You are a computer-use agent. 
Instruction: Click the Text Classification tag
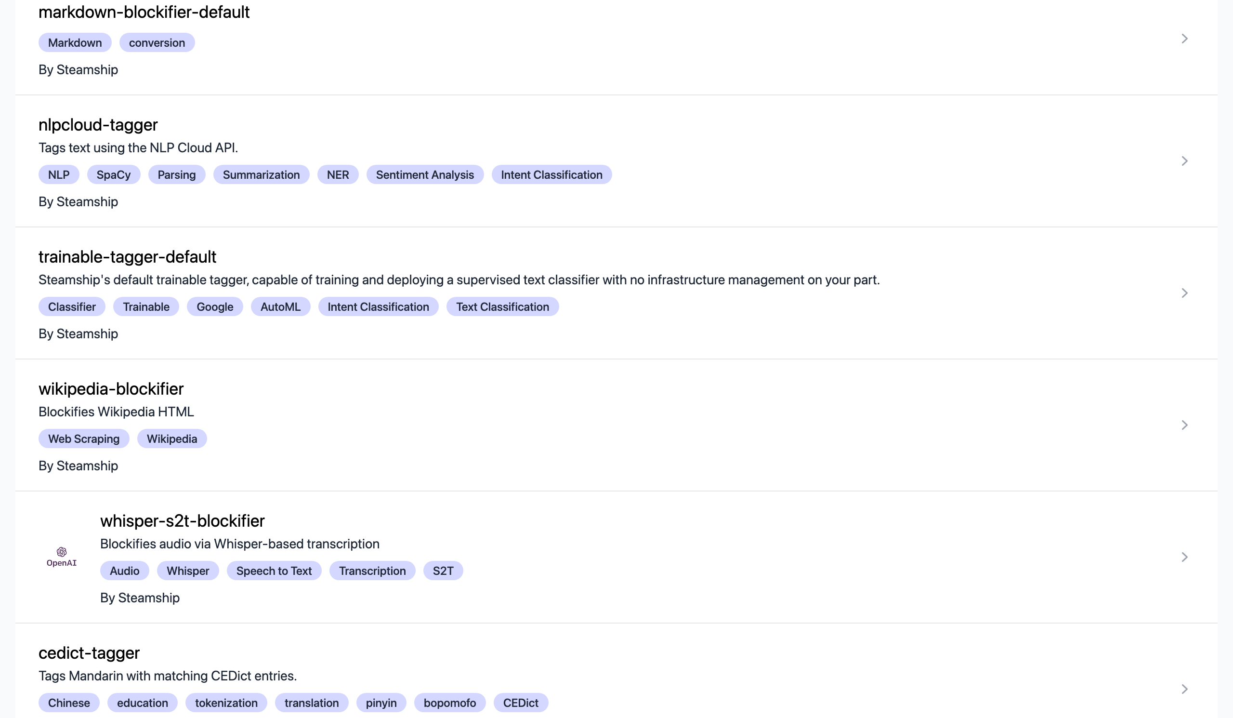click(502, 307)
